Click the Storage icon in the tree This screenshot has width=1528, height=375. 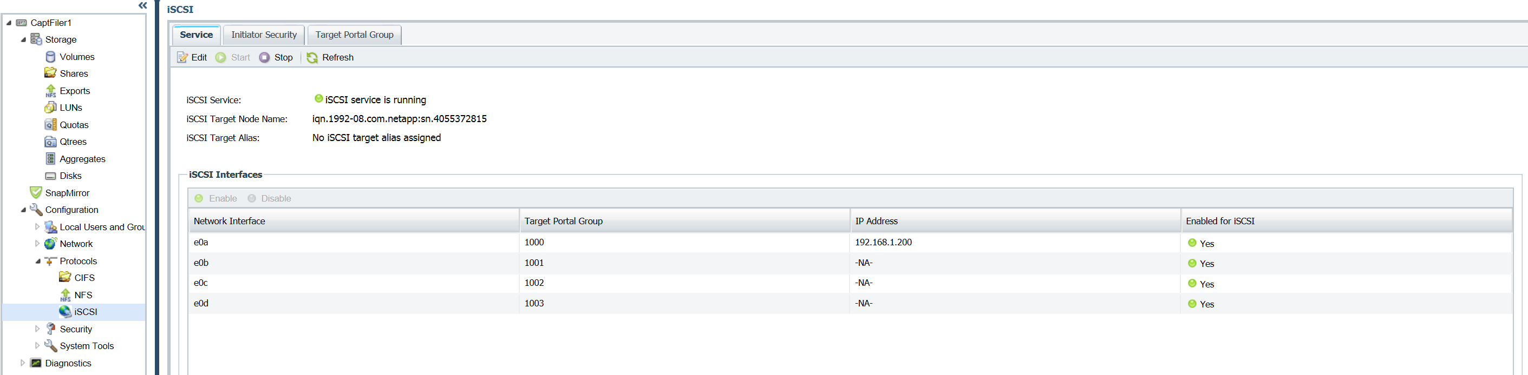36,39
